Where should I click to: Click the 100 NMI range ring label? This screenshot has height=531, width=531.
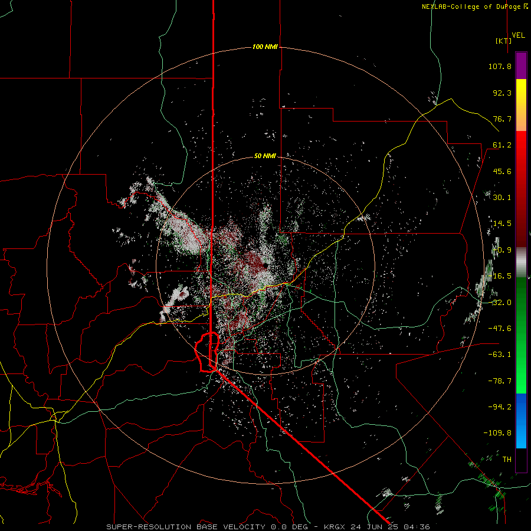265,47
